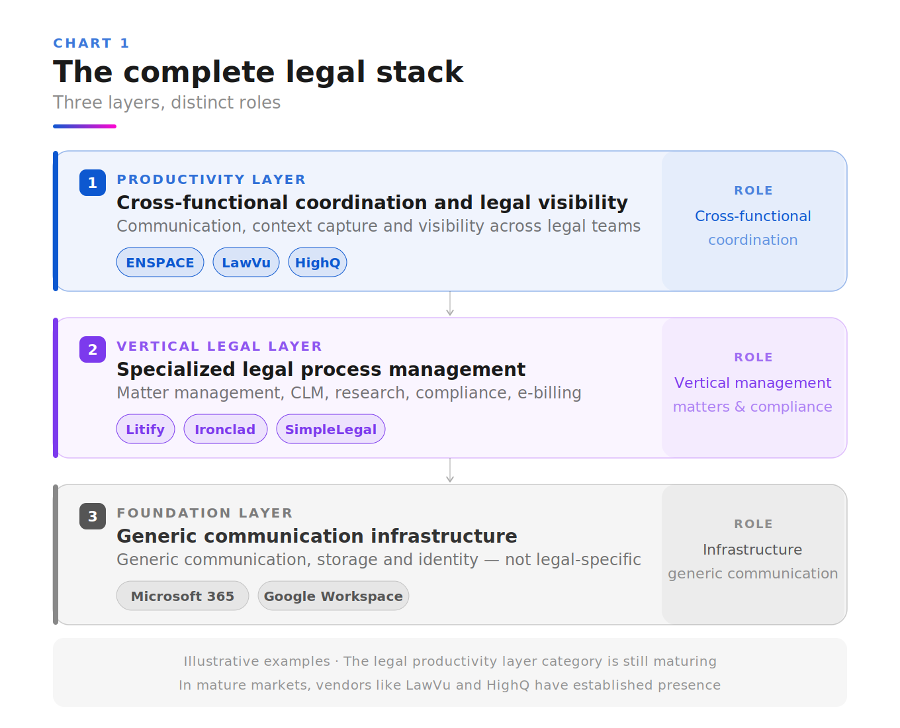Click the purple number 2 badge
The height and width of the screenshot is (728, 900).
tap(93, 349)
